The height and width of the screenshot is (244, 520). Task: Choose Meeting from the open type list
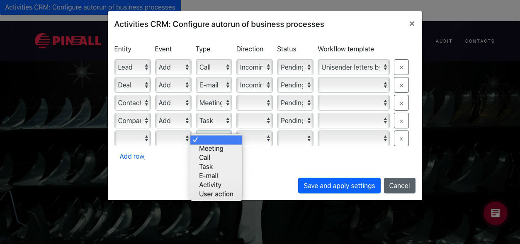(211, 148)
